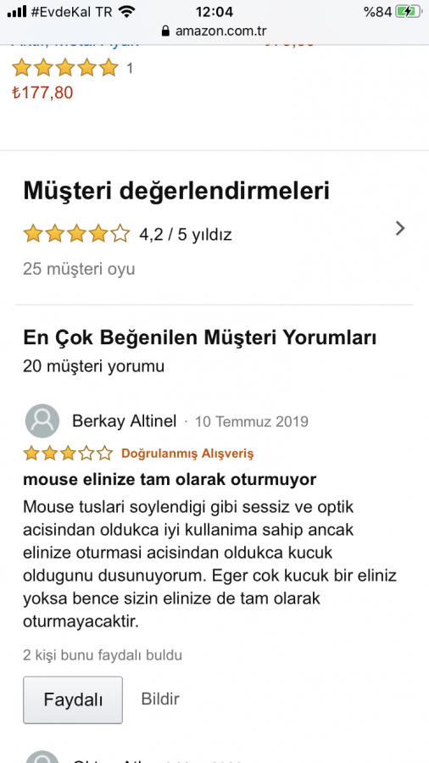This screenshot has width=429, height=763.
Task: Tap the lock icon beside amazon.com.tr
Action: 166,31
